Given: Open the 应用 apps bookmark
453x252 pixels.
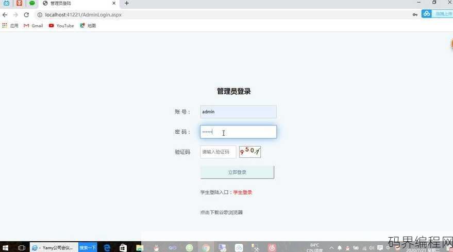Looking at the screenshot, I should [x=10, y=26].
